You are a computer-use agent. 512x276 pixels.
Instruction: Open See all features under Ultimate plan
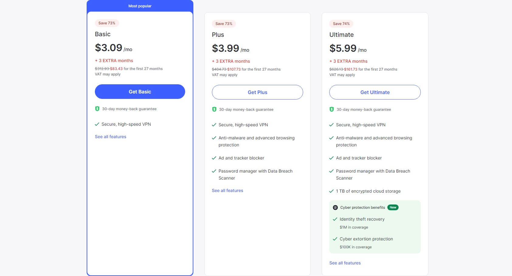(x=345, y=263)
